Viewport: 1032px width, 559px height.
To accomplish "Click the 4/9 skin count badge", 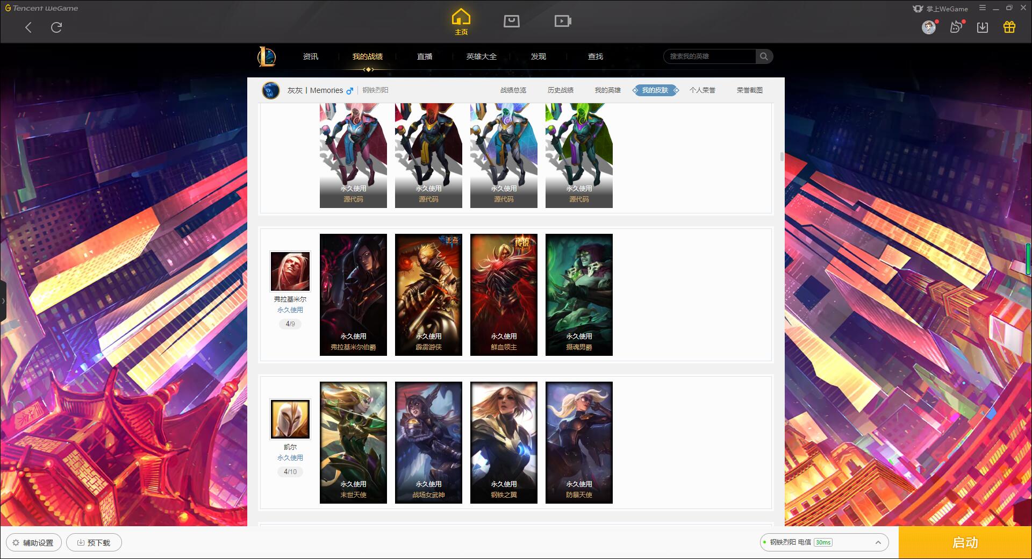I will coord(290,324).
